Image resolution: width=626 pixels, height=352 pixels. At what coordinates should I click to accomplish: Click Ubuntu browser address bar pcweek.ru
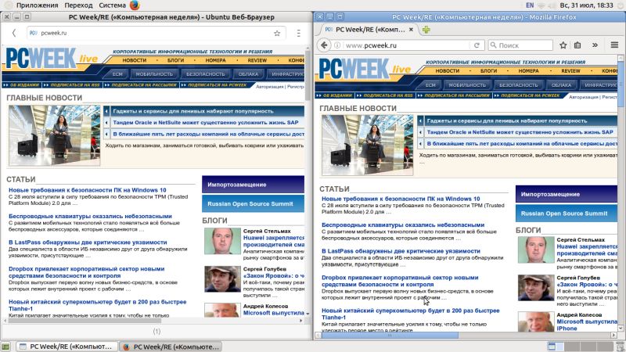click(x=156, y=33)
